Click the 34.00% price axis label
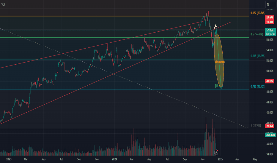Viewport: 277px width, 163px height. click(x=270, y=154)
